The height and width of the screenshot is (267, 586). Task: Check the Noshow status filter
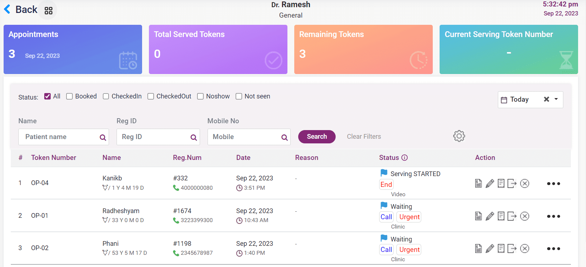(200, 96)
